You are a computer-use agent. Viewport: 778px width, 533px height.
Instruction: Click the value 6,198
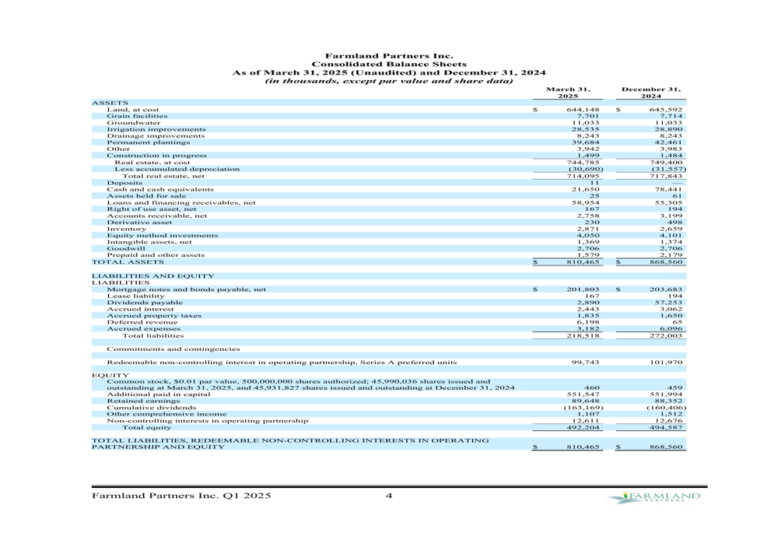[588, 322]
